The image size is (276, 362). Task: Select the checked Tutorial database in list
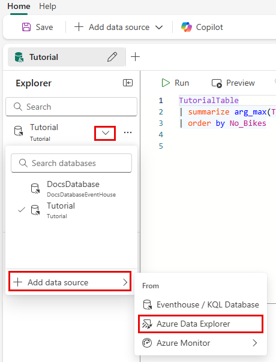[x=71, y=210]
